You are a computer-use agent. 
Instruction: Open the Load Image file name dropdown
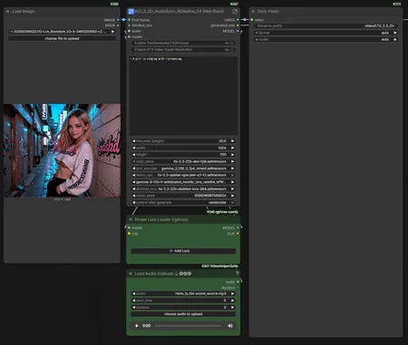click(x=62, y=32)
